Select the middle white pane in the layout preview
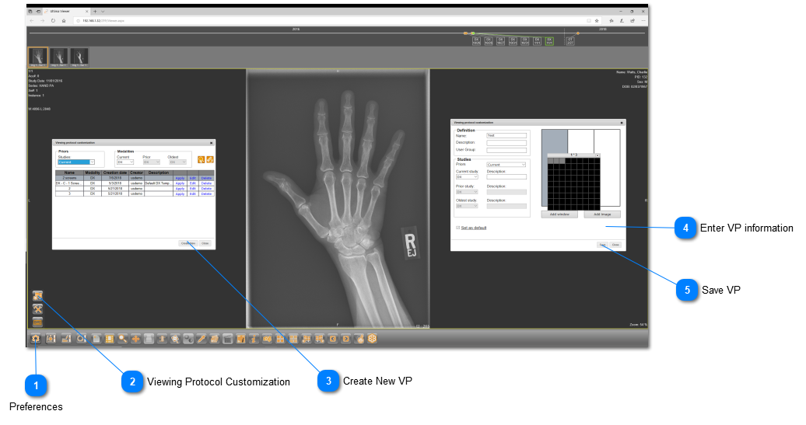Image resolution: width=806 pixels, height=425 pixels. 581,141
